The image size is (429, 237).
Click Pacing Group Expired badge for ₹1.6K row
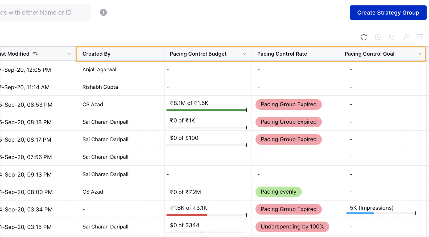(x=288, y=209)
